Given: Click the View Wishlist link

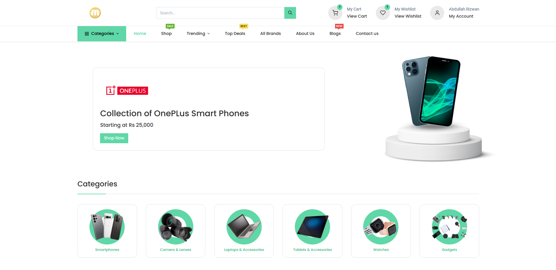Looking at the screenshot, I should tap(408, 16).
